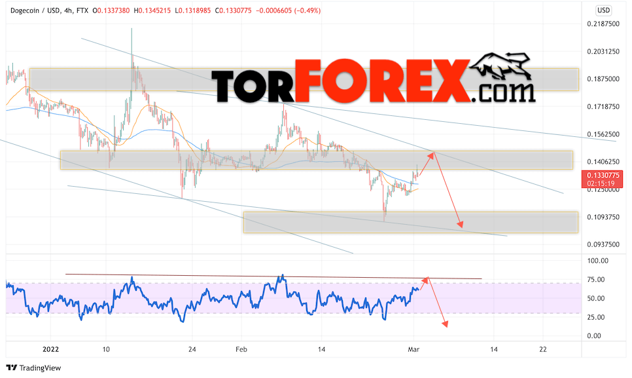Click the 0.2187500 price axis label

tap(603, 24)
